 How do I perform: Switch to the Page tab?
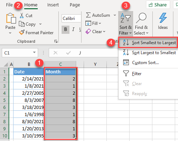75,5
